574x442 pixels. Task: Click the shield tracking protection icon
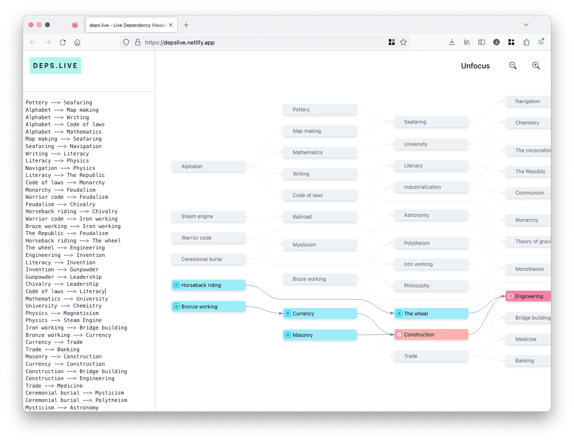(126, 42)
